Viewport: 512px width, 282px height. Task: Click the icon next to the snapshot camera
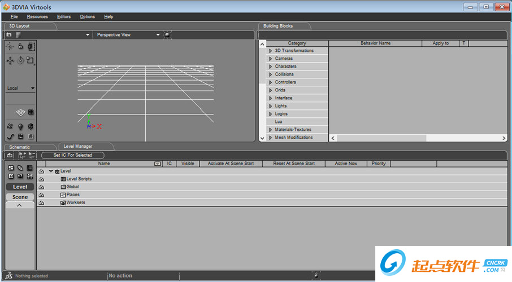click(18, 34)
